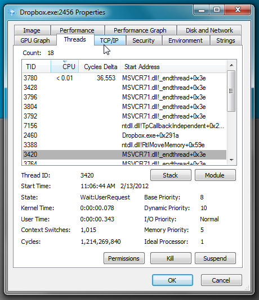Select thread row with TID 3780
The width and height of the screenshot is (259, 300).
(x=124, y=78)
